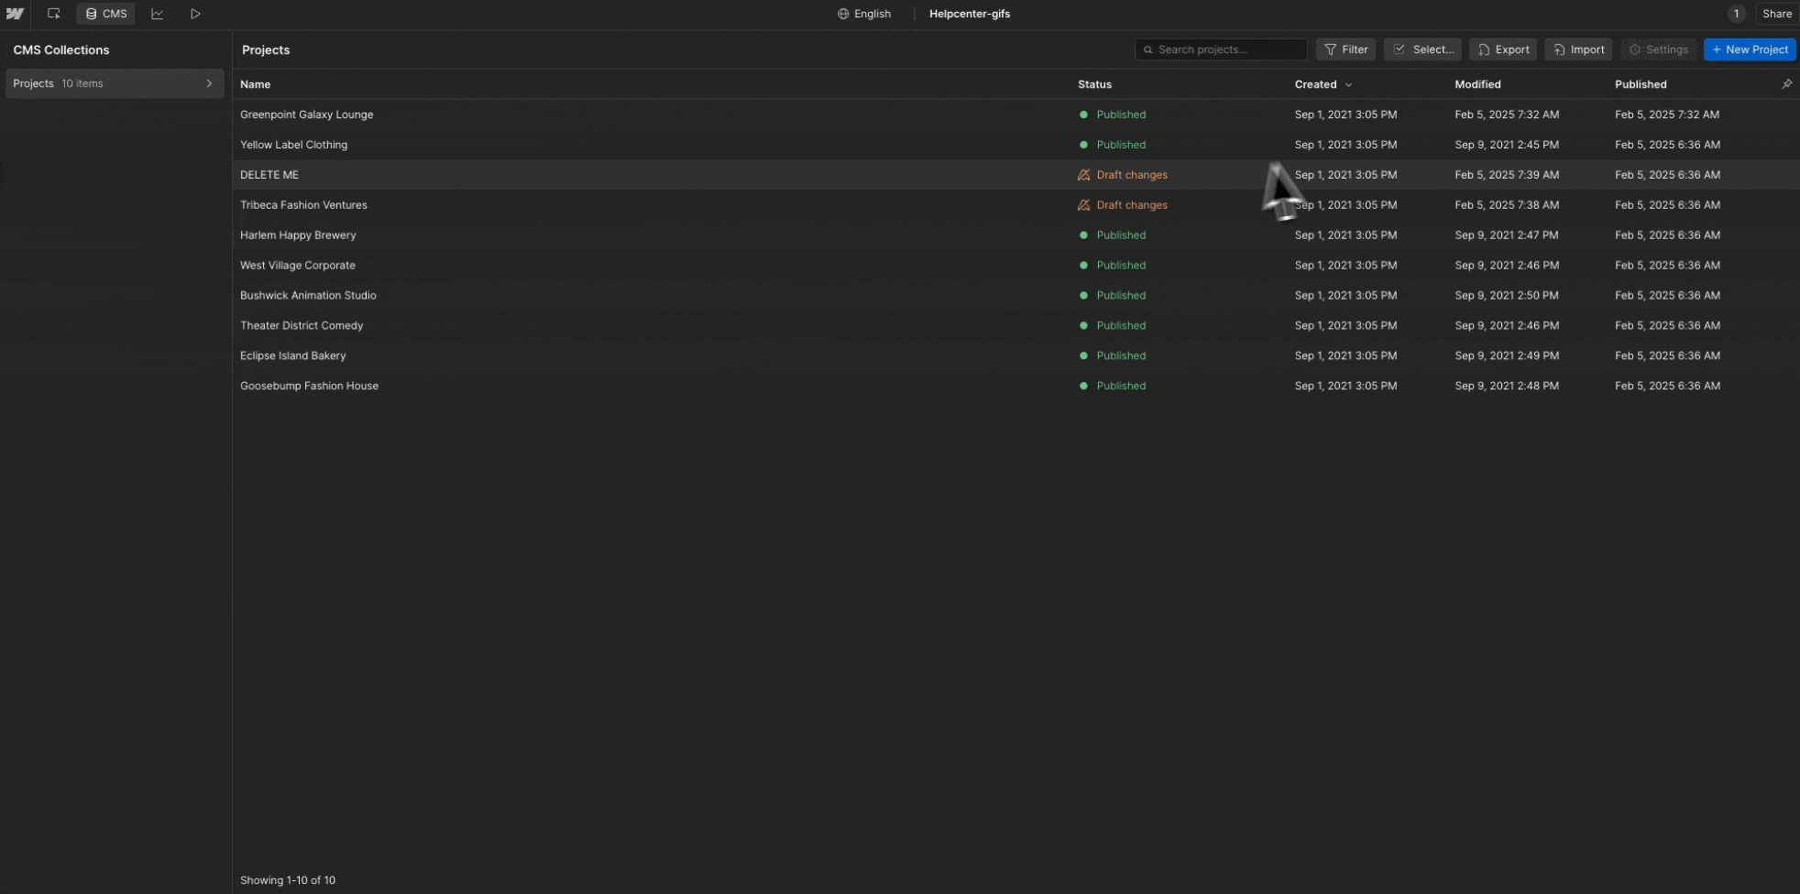Click Published date Feb 5, 2025 7:32 AM in Published column
This screenshot has width=1800, height=894.
1667,114
